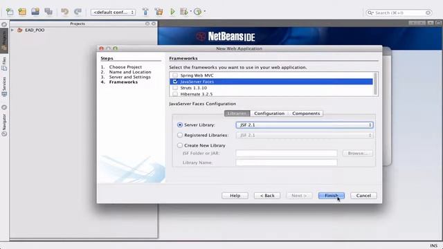The image size is (443, 249).
Task: Click the Frameworks list scrollbar
Action: click(x=375, y=84)
